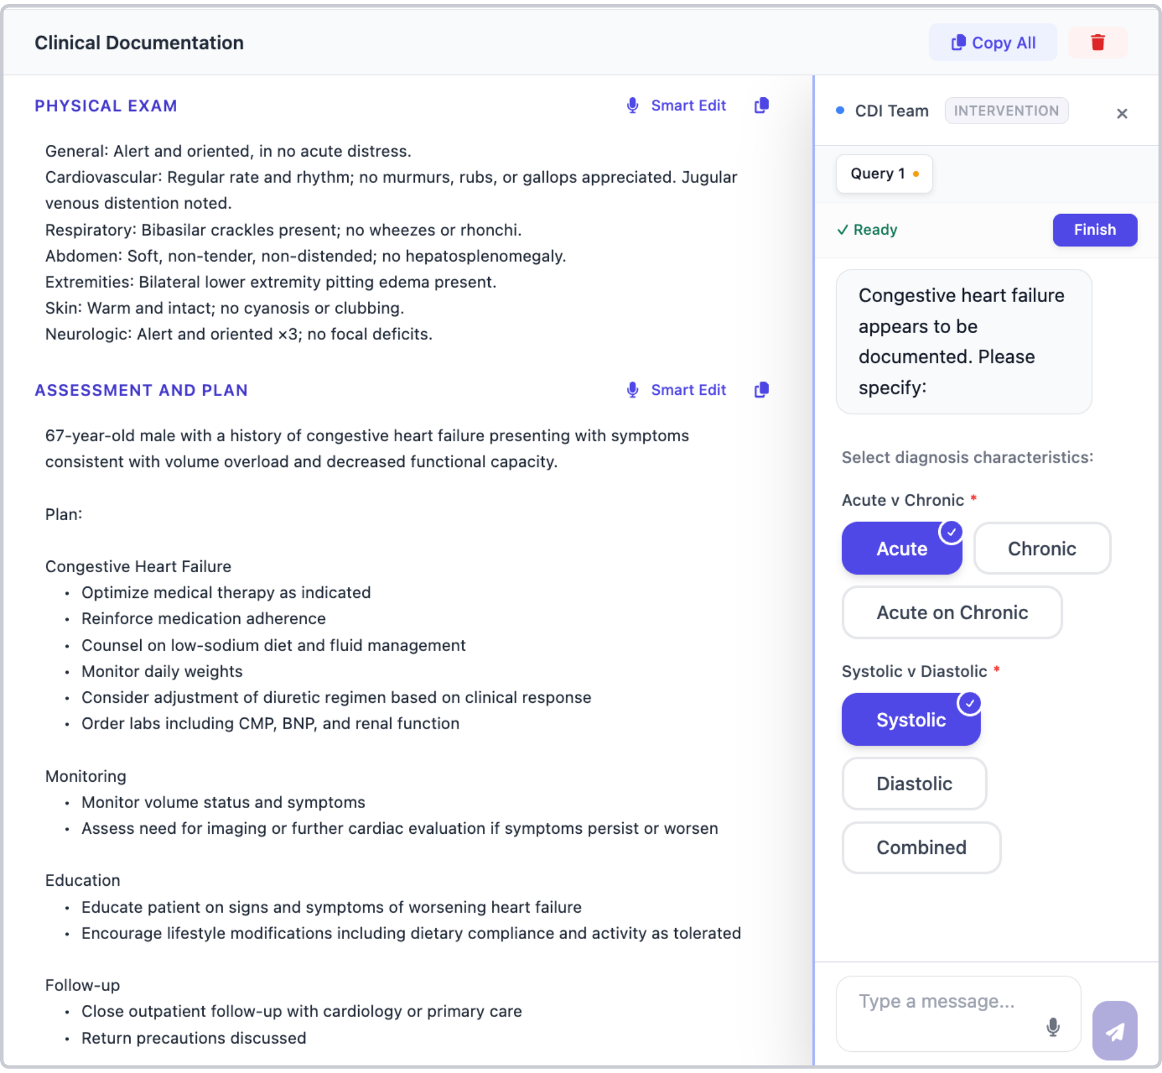Click the Assessment and Plan heading
Screen dimensions: 1162x1073
coord(141,390)
